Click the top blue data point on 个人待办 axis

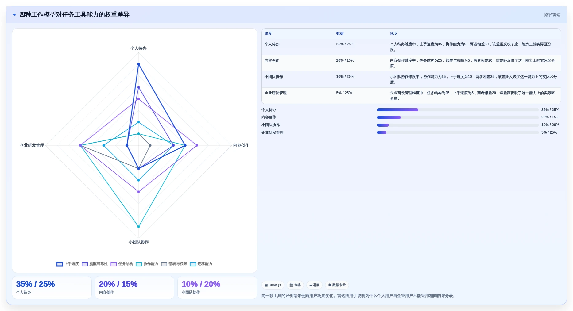point(138,64)
